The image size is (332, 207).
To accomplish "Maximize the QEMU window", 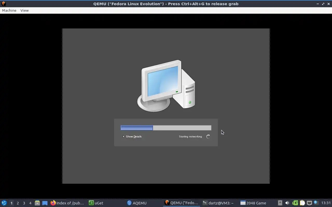I will coord(323,4).
